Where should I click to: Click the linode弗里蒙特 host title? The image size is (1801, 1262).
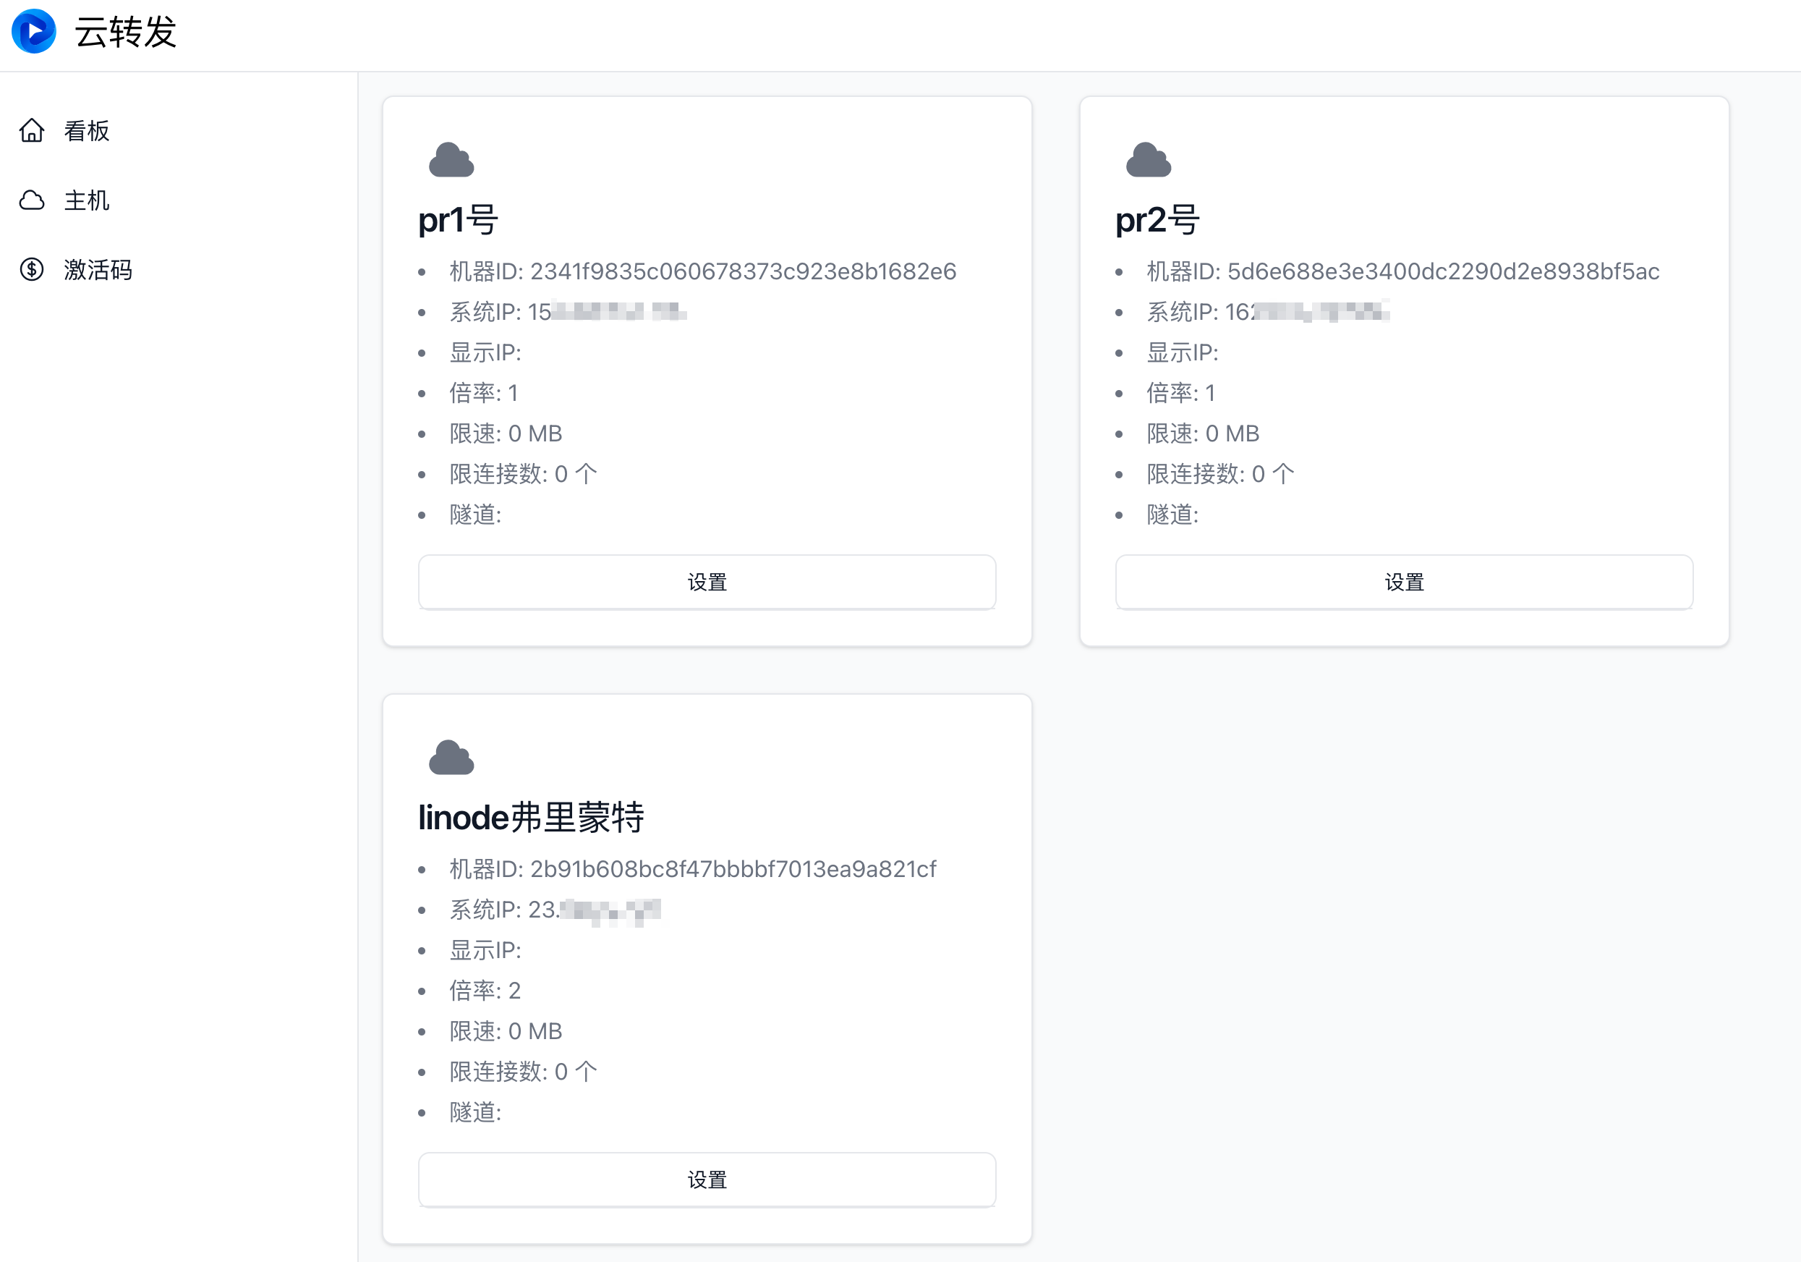[x=531, y=817]
